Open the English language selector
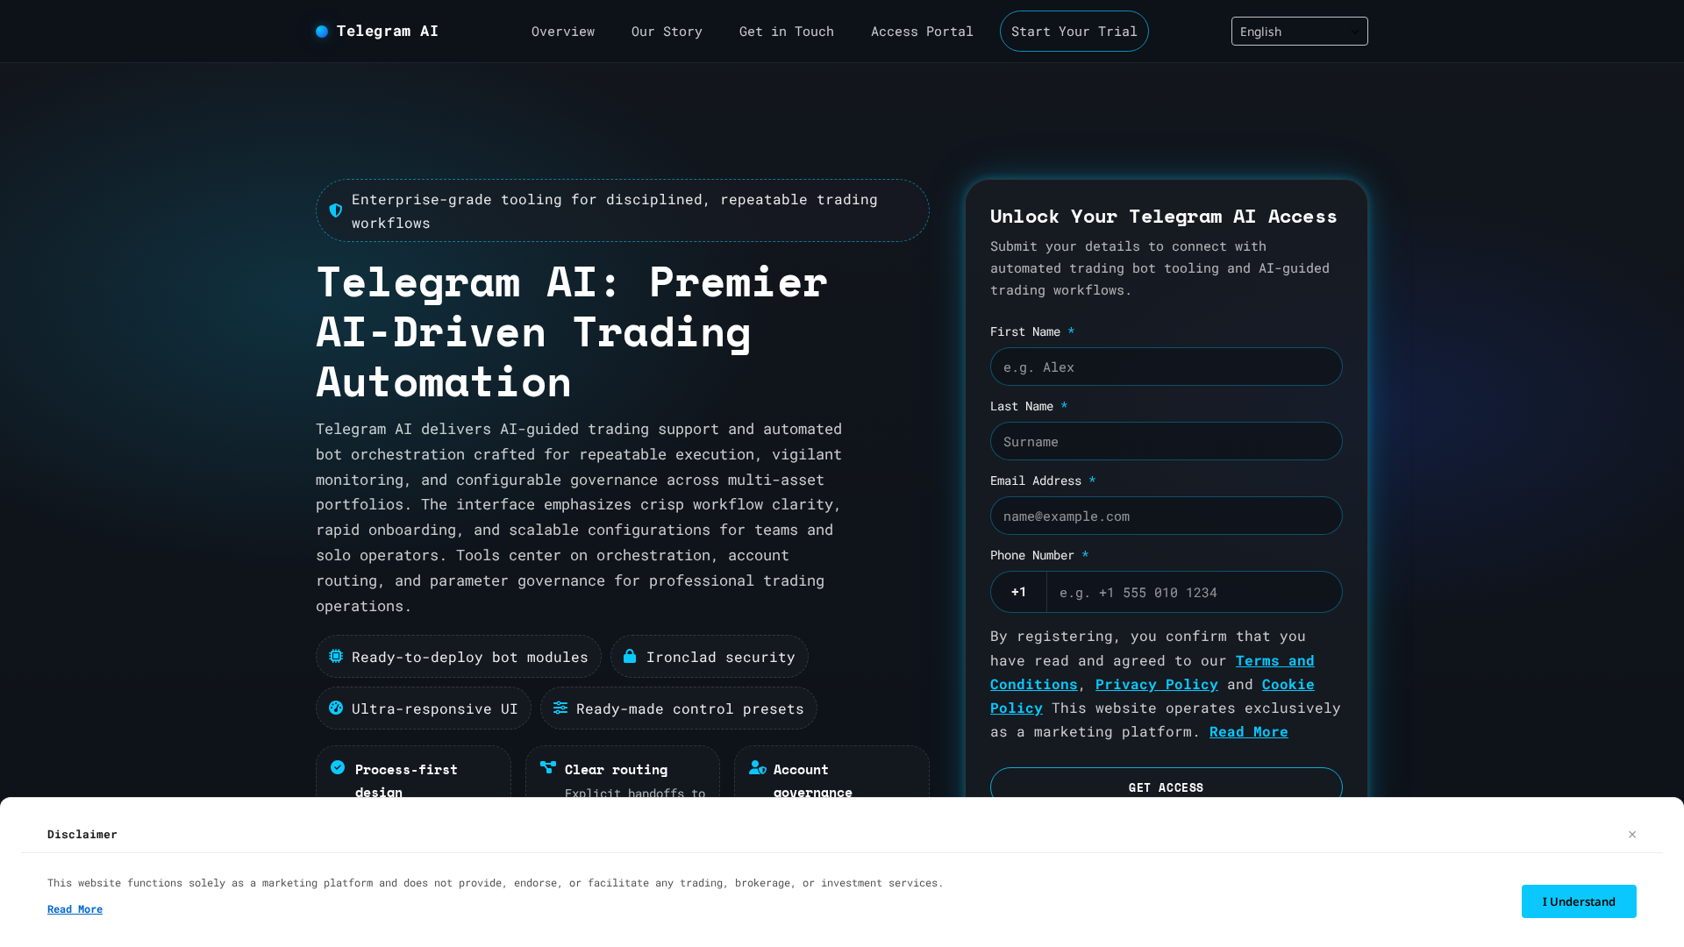Screen dimensions: 1684x947 (1298, 31)
